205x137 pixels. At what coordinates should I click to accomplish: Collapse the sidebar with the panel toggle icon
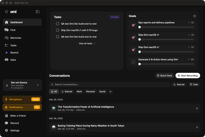(37, 12)
